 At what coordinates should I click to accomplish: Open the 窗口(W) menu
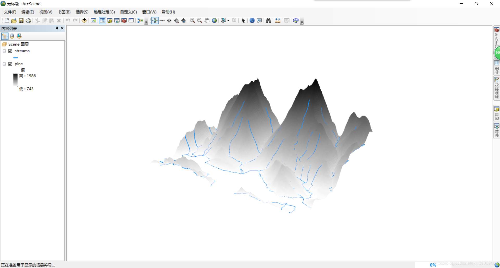(x=149, y=12)
